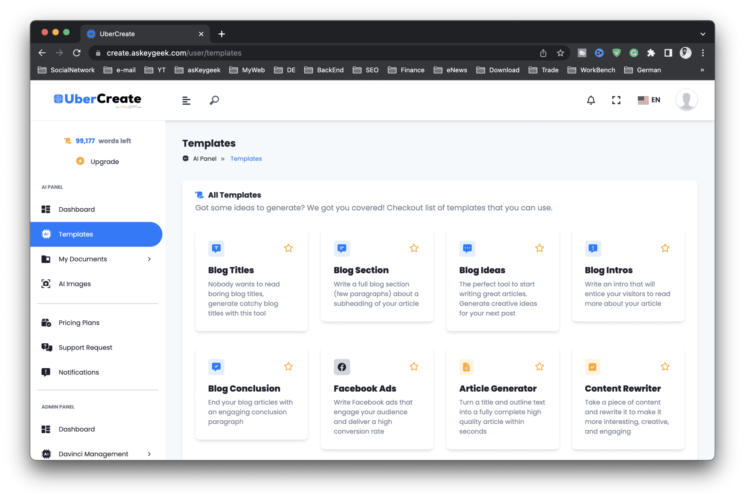Click the Content Rewriter template icon
745x500 pixels.
click(593, 367)
